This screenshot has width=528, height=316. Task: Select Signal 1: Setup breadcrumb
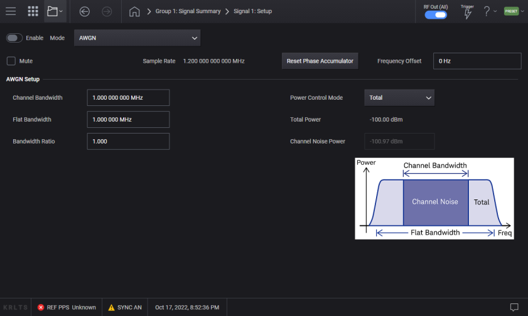click(x=252, y=11)
